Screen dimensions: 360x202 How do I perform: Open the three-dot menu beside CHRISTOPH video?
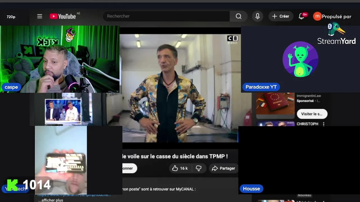pyautogui.click(x=323, y=124)
